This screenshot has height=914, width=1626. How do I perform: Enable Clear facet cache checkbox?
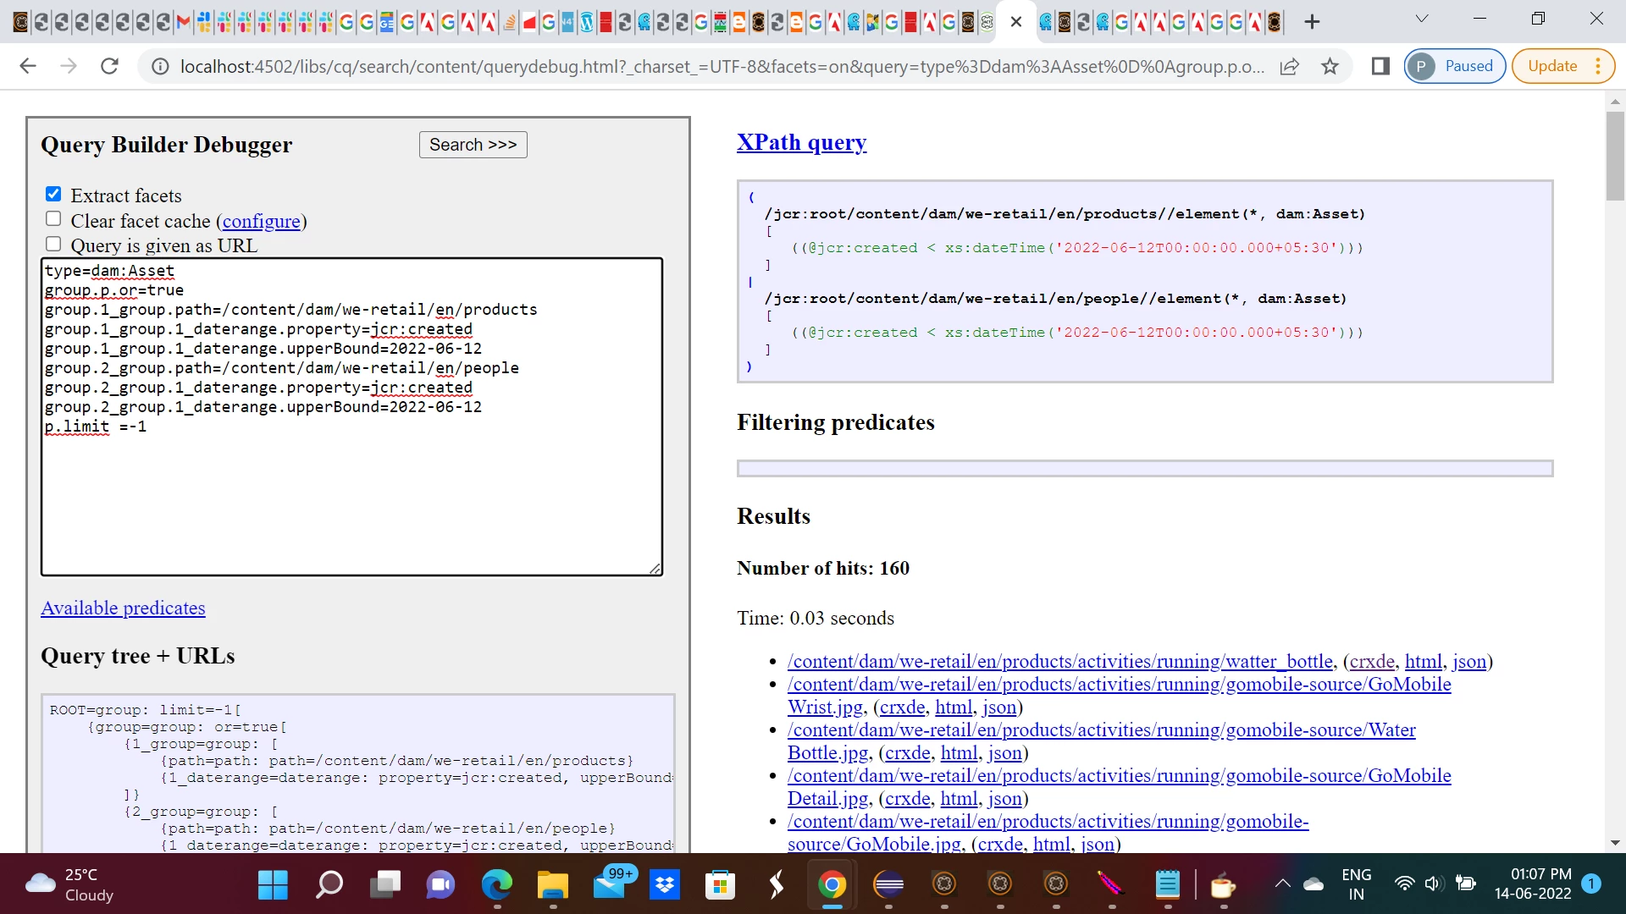coord(53,219)
